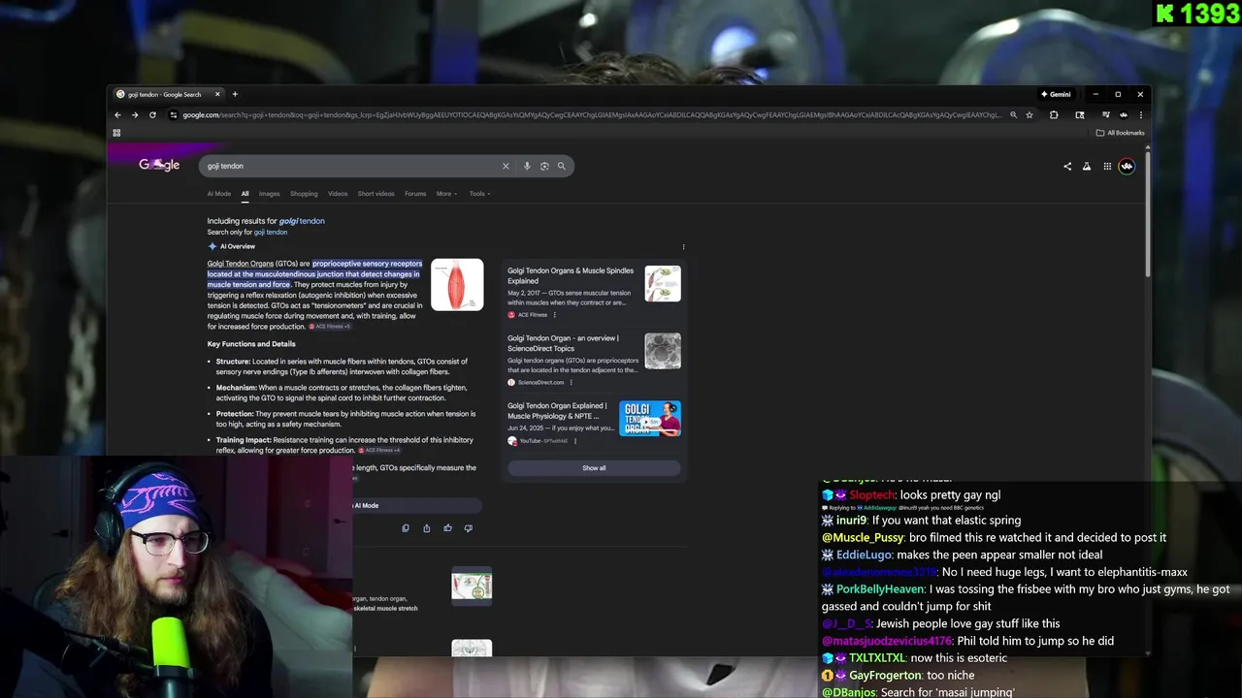Switch to the Forums tab
This screenshot has height=698, width=1242.
coord(415,194)
